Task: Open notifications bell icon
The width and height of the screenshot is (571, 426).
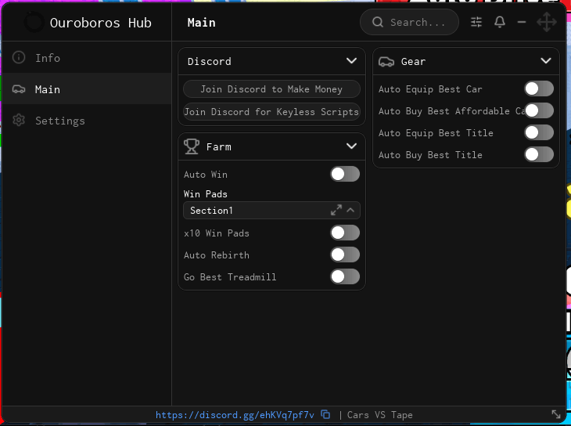Action: pos(500,22)
